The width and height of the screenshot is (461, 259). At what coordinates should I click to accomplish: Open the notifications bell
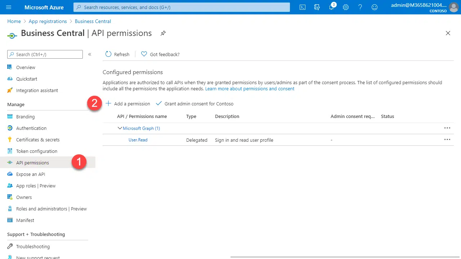331,7
